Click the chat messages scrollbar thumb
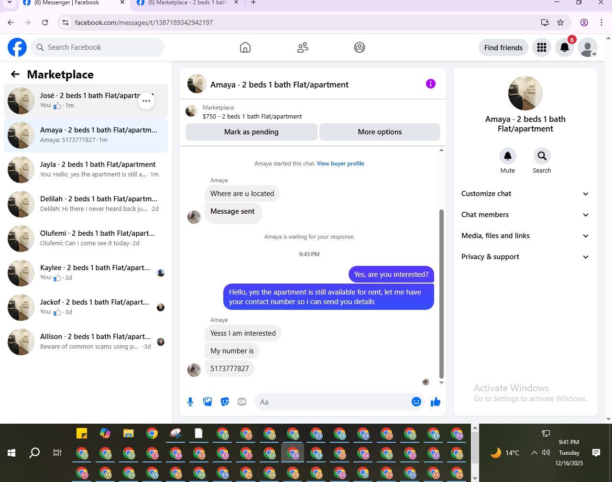 [441, 294]
